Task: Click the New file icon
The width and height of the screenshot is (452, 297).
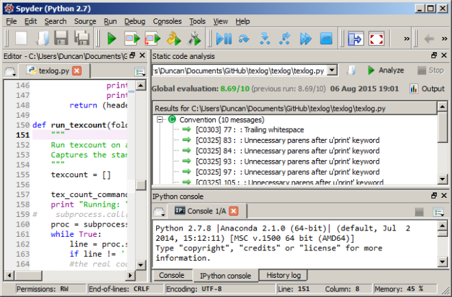Action: (21, 38)
